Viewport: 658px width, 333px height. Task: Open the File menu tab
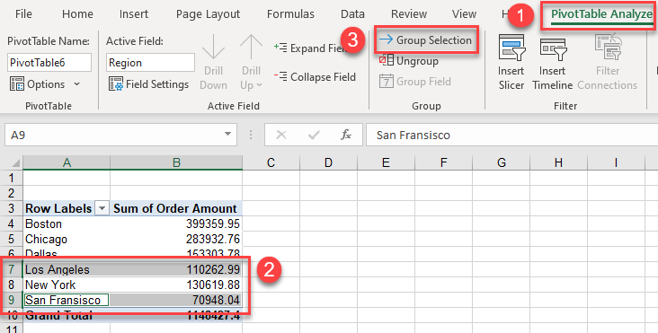click(23, 13)
